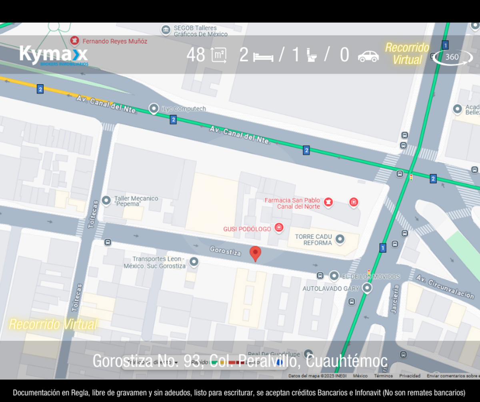Click route 2 shield next to iLyc Computech
This screenshot has height=402, width=480.
173,119
